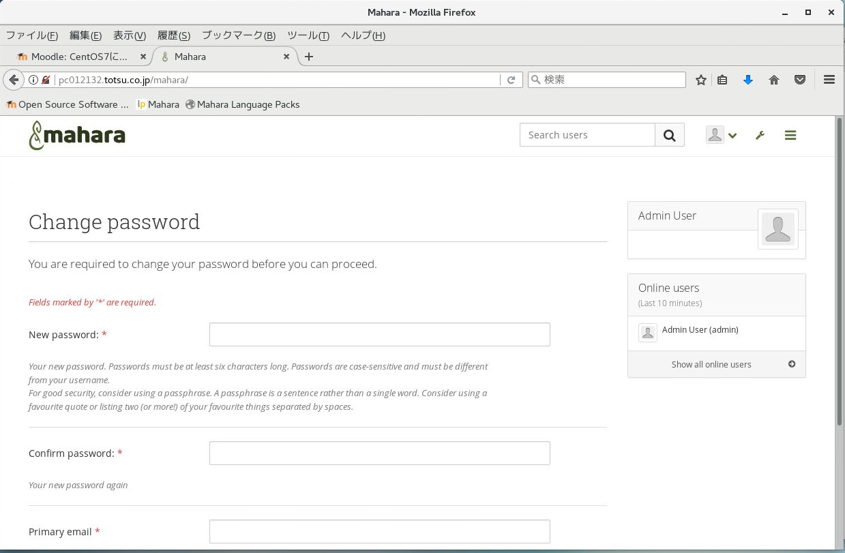The height and width of the screenshot is (553, 845).
Task: Click the 'Fields marked by' required notice
Action: point(92,302)
